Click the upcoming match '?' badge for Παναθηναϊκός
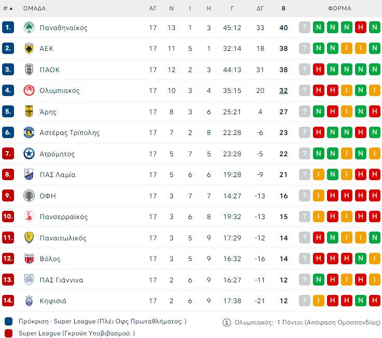The image size is (382, 338). click(305, 28)
